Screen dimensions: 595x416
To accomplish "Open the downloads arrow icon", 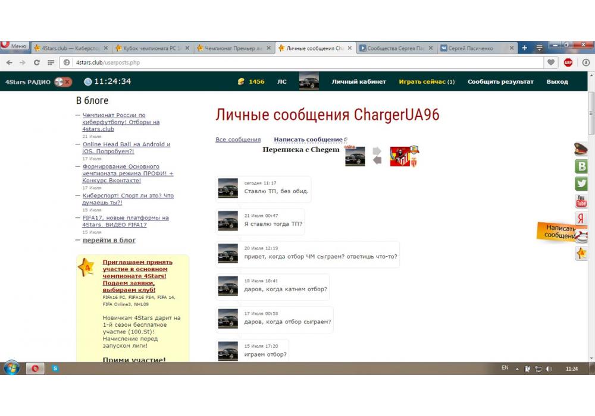I will 586,62.
